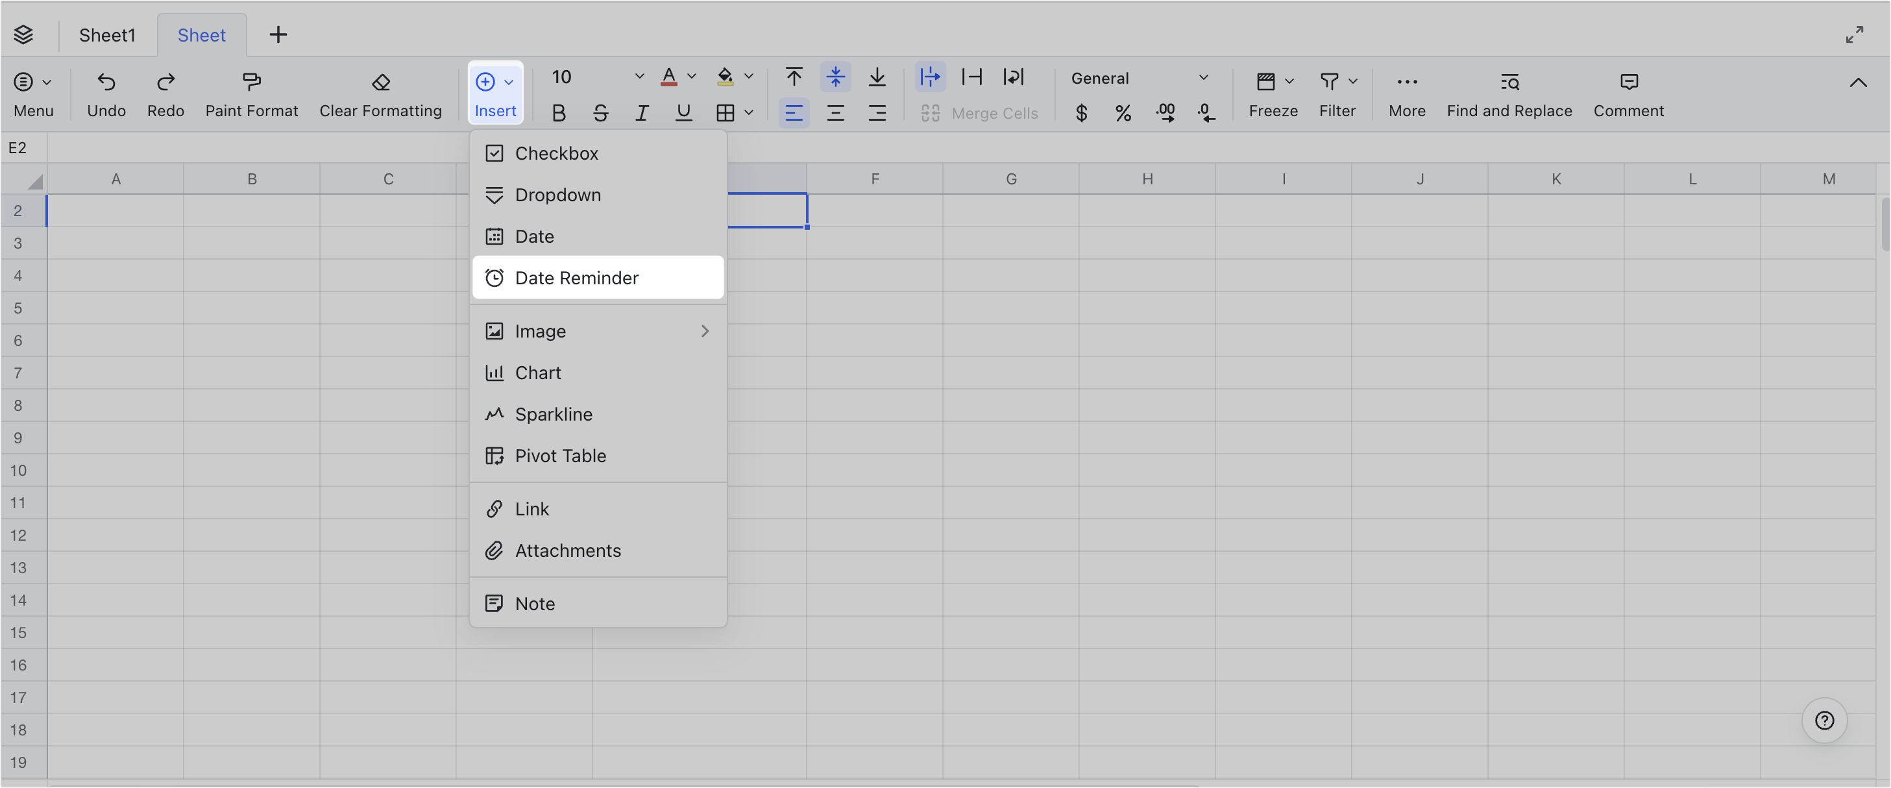Select Pivot Table in Insert menu
The width and height of the screenshot is (1891, 788).
pyautogui.click(x=598, y=455)
